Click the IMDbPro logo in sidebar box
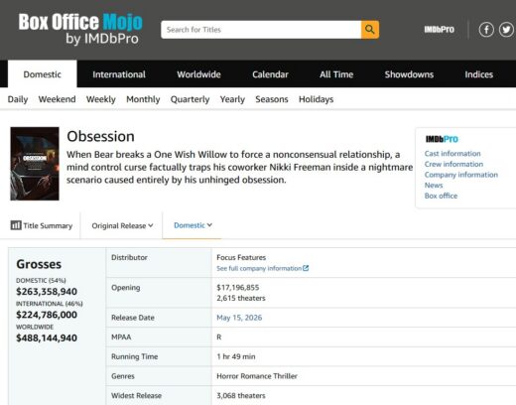Screen dimensions: 516x405 pos(442,139)
